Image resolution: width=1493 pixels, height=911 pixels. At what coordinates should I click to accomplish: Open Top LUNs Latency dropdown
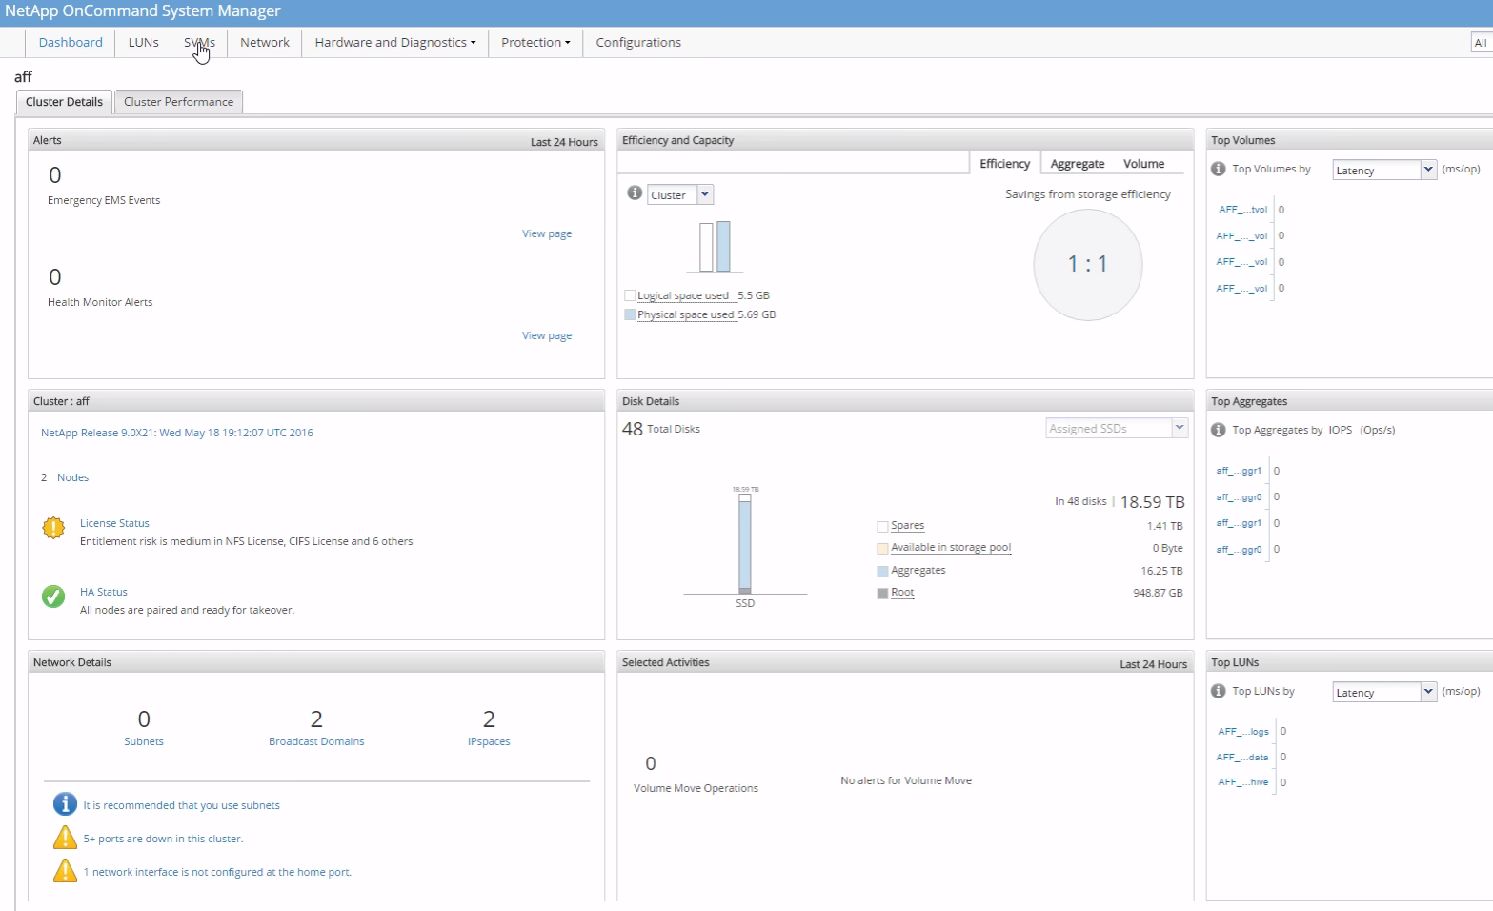pos(1383,692)
